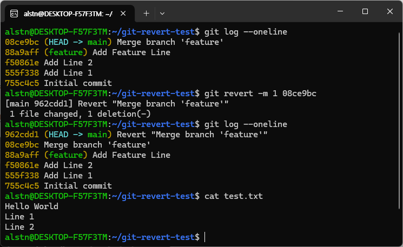Click '1 file changed, 1 deletion(-)' text
The height and width of the screenshot is (247, 403).
80,114
